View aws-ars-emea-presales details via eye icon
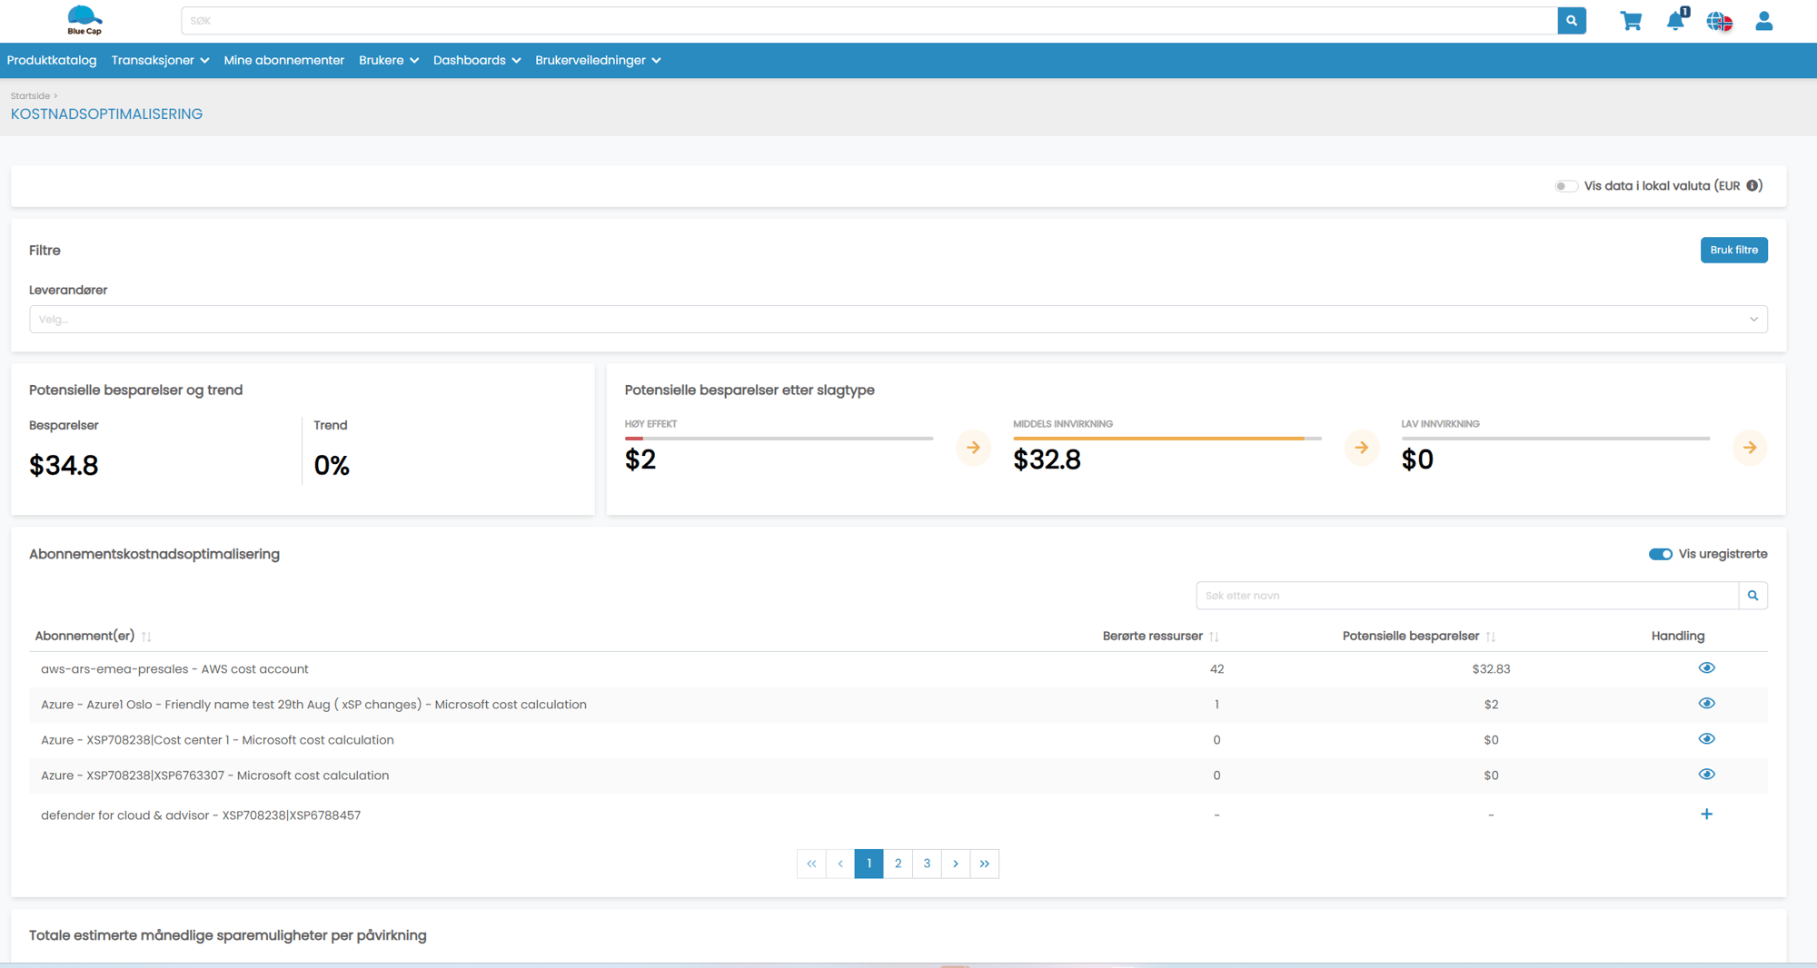Viewport: 1817px width, 968px height. (1706, 668)
